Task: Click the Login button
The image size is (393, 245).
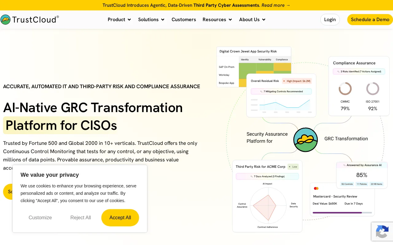Action: (x=330, y=20)
